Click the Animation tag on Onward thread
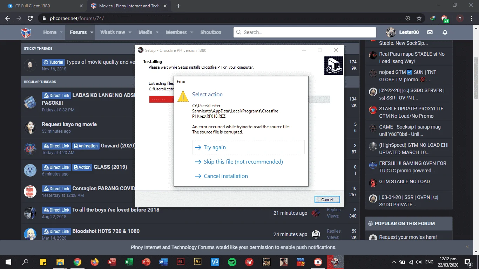 (x=86, y=146)
